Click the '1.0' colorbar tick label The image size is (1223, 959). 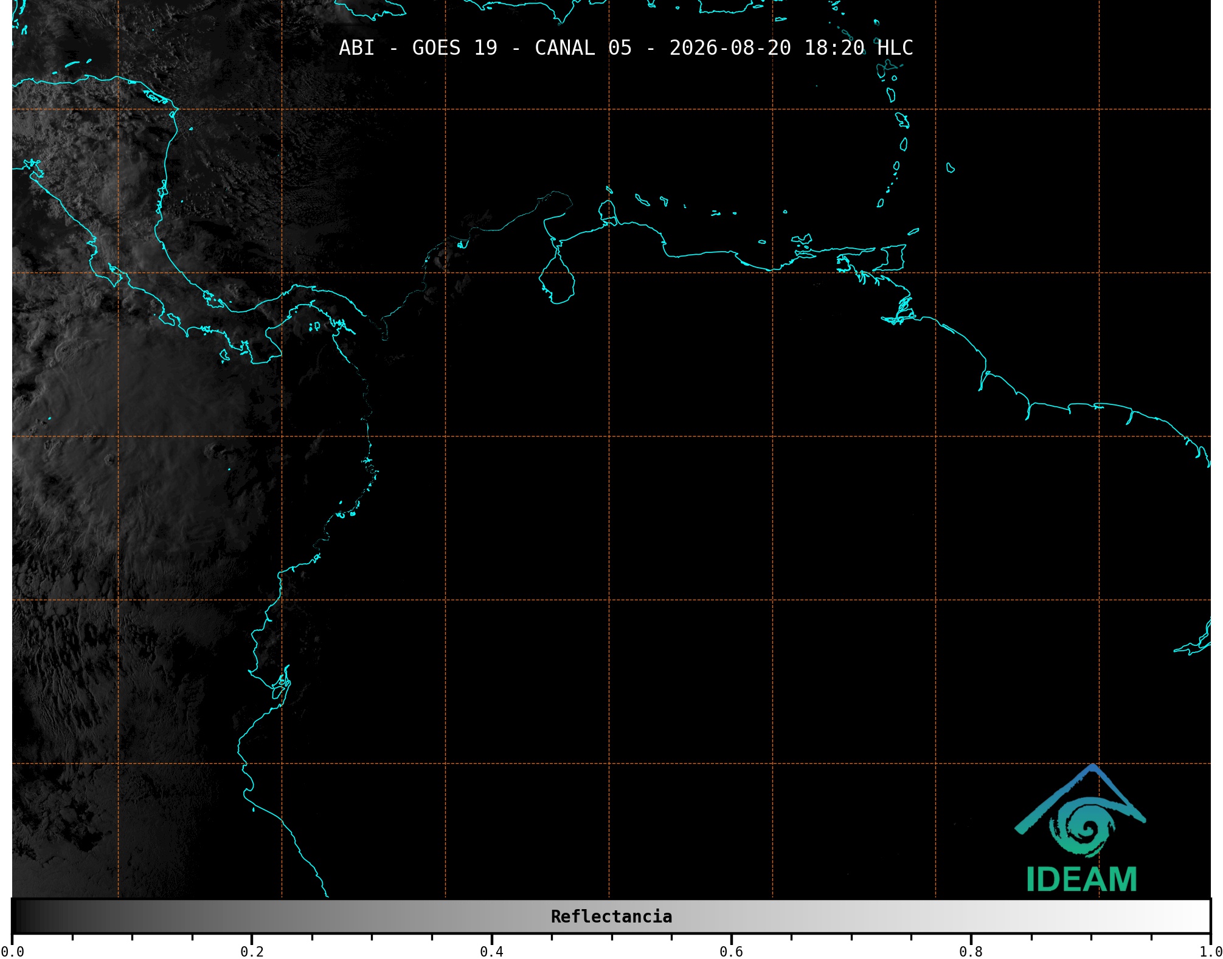[x=1210, y=952]
